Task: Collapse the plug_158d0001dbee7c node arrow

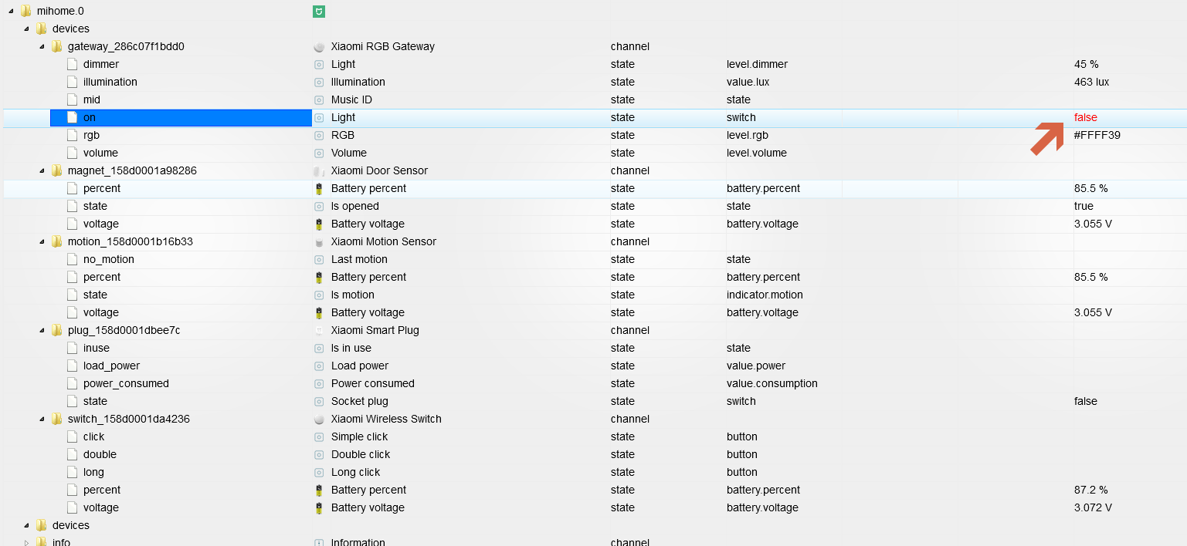Action: (42, 331)
